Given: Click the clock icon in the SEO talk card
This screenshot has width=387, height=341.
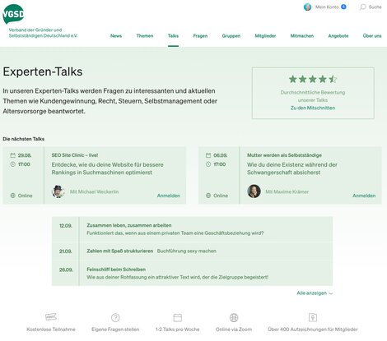Looking at the screenshot, I should 12,164.
